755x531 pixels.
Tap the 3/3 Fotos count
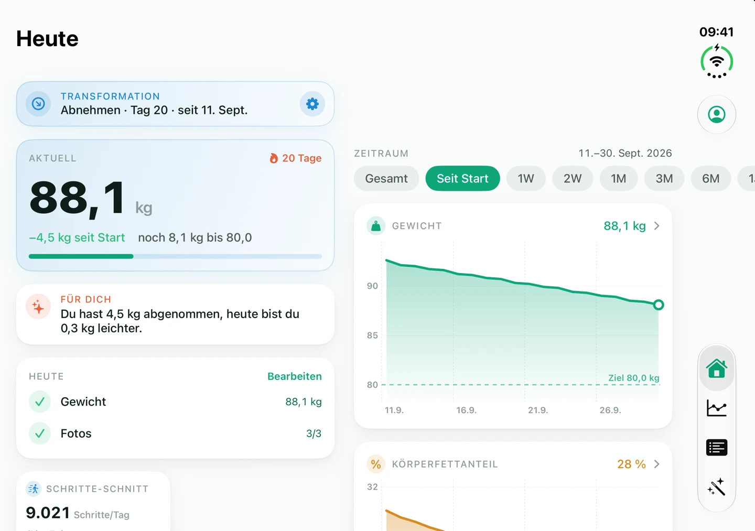(314, 434)
